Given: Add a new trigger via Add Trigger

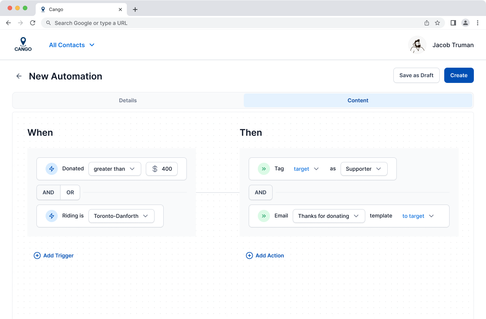Looking at the screenshot, I should [54, 256].
